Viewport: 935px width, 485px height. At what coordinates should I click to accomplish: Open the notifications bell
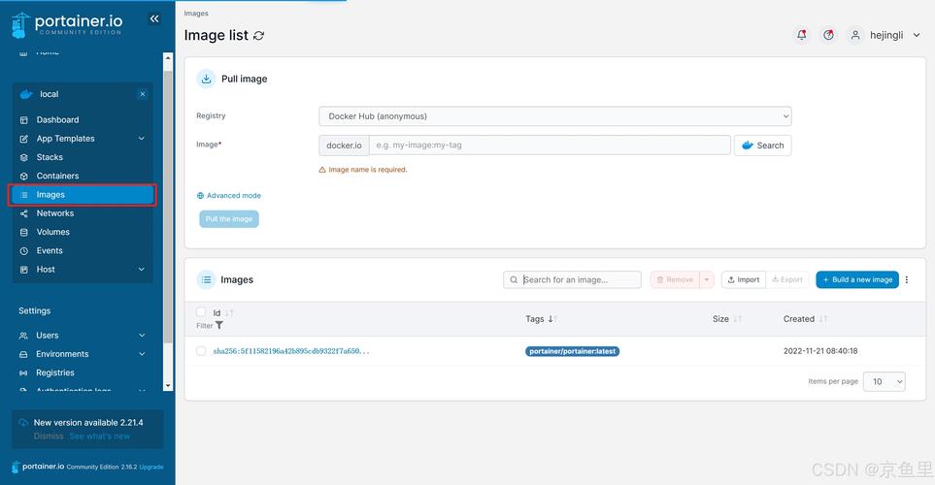[801, 35]
